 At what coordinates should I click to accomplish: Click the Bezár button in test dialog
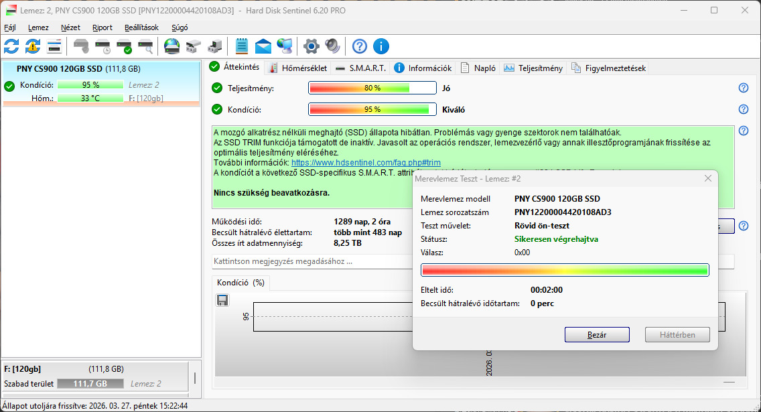click(x=597, y=335)
